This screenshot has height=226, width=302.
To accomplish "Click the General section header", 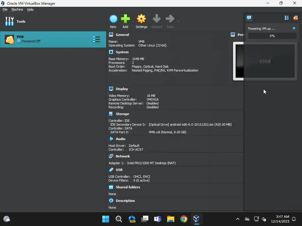I will (122, 35).
